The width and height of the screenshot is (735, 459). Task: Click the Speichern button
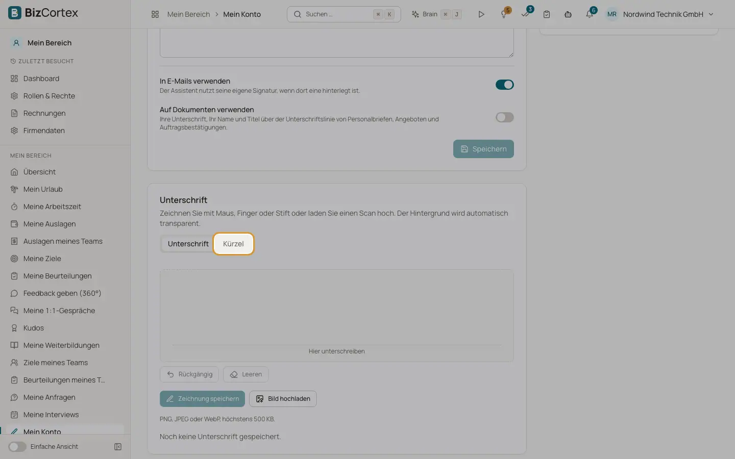click(x=483, y=149)
